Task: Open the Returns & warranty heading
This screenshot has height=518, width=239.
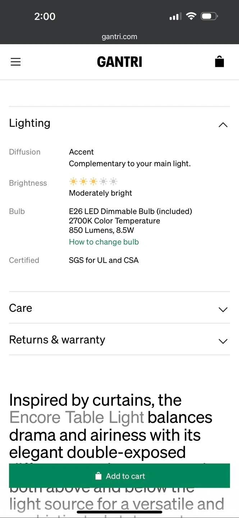Action: [x=57, y=340]
